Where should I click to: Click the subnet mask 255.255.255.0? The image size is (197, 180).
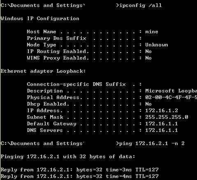click(x=167, y=117)
